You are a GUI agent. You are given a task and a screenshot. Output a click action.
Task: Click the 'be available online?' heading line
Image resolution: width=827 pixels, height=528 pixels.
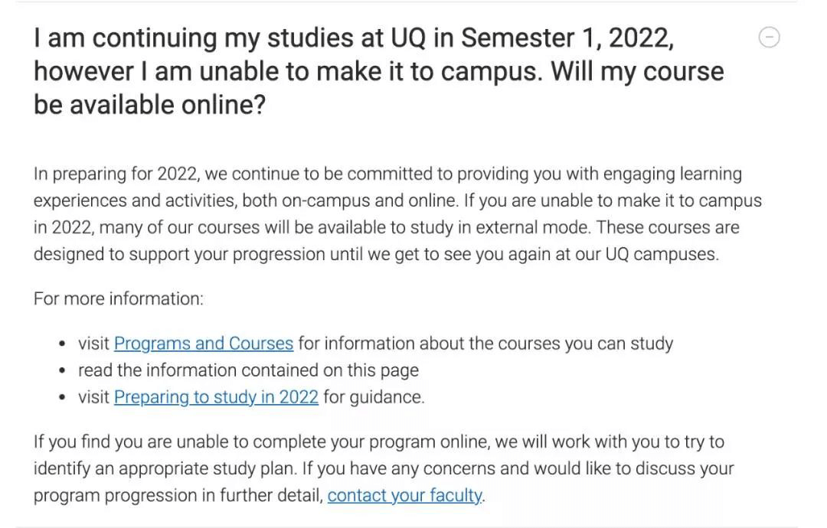(150, 105)
